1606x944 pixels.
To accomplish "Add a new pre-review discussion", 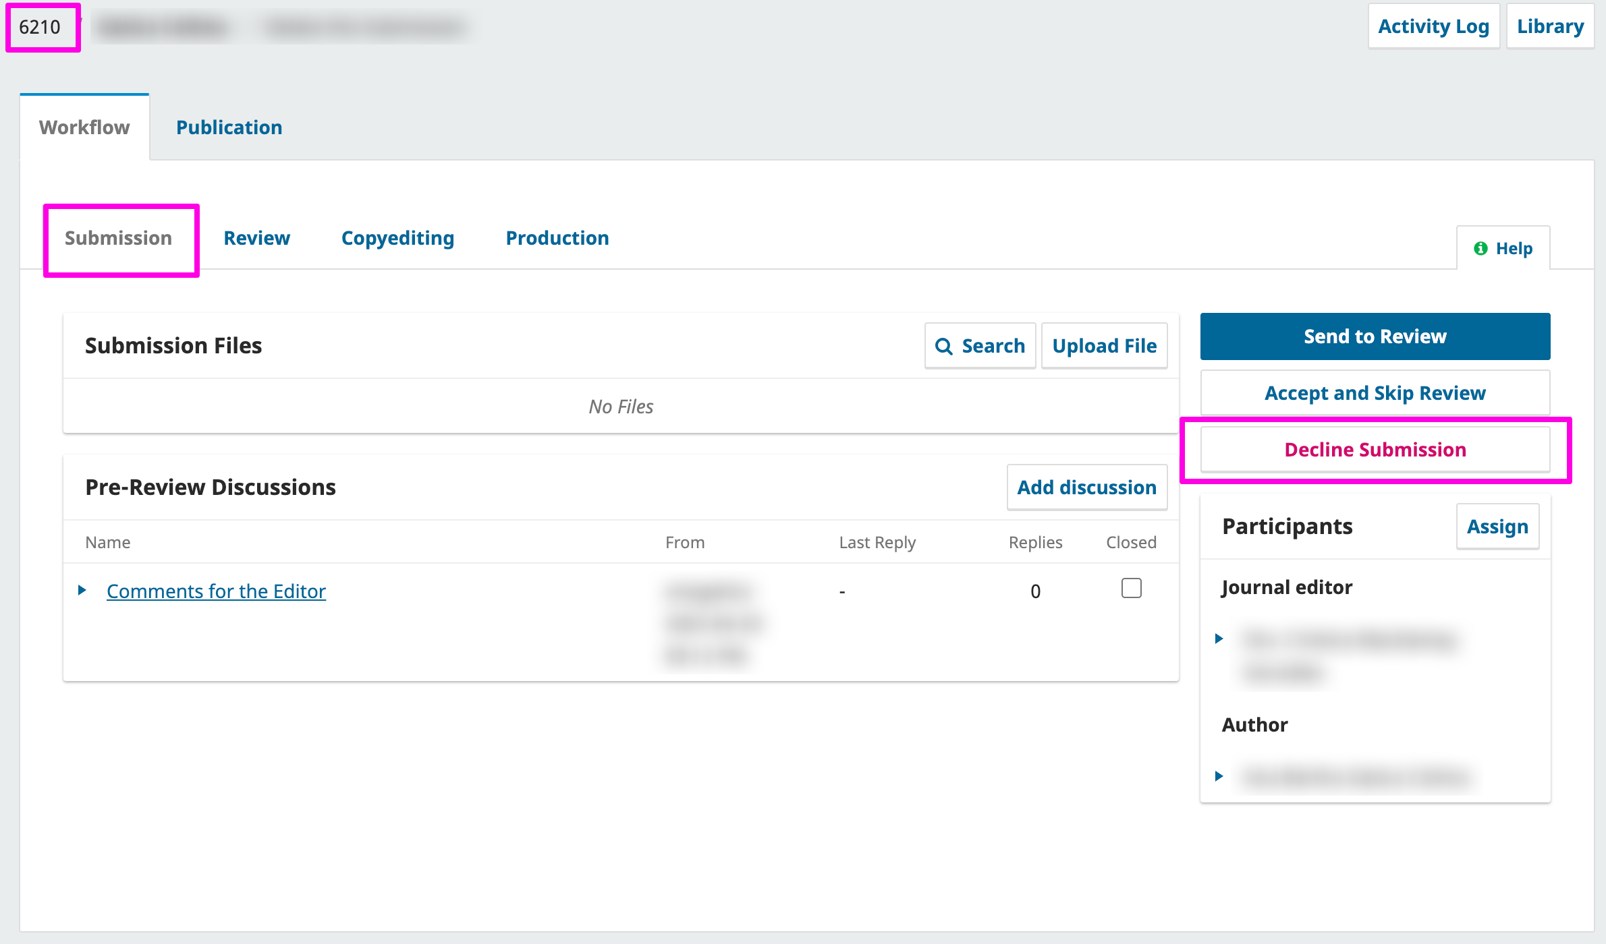I will [x=1086, y=487].
